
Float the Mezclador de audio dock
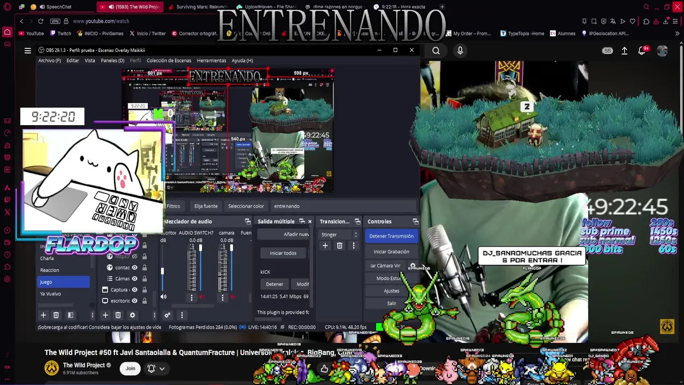[248, 221]
